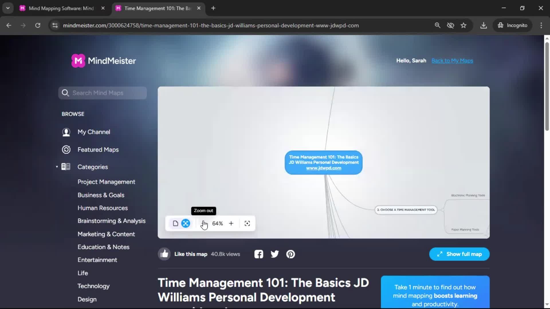Click the vertical page scrollbar

pyautogui.click(x=547, y=86)
